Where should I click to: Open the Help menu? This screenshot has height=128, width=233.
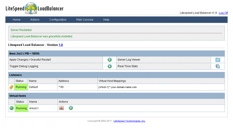[x=106, y=19]
